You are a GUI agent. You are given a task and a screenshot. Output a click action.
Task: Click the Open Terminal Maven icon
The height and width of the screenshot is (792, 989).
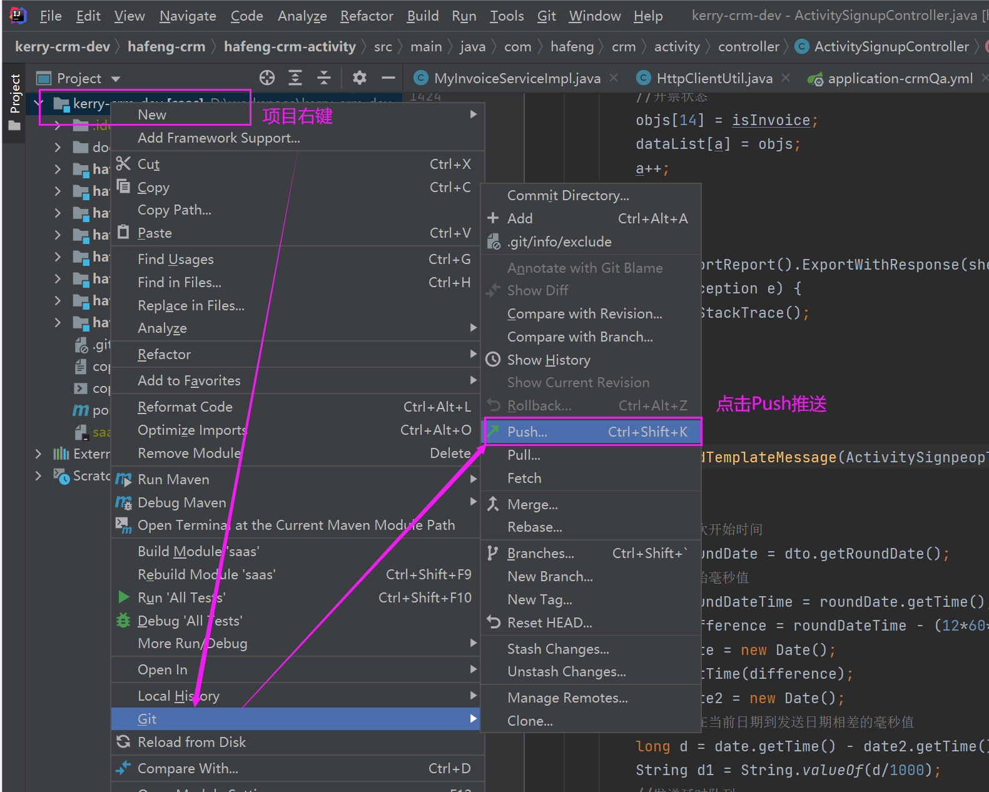click(x=124, y=525)
